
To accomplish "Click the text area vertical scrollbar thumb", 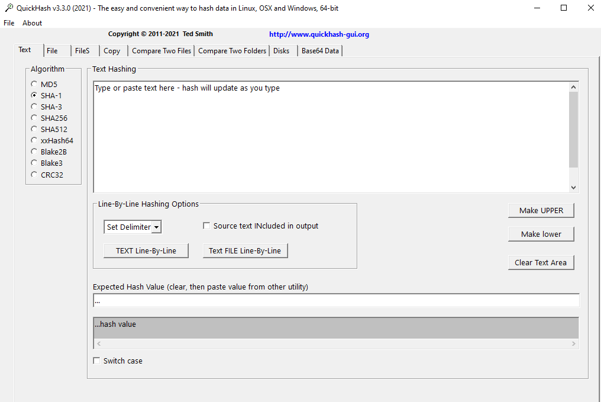I will point(573,130).
